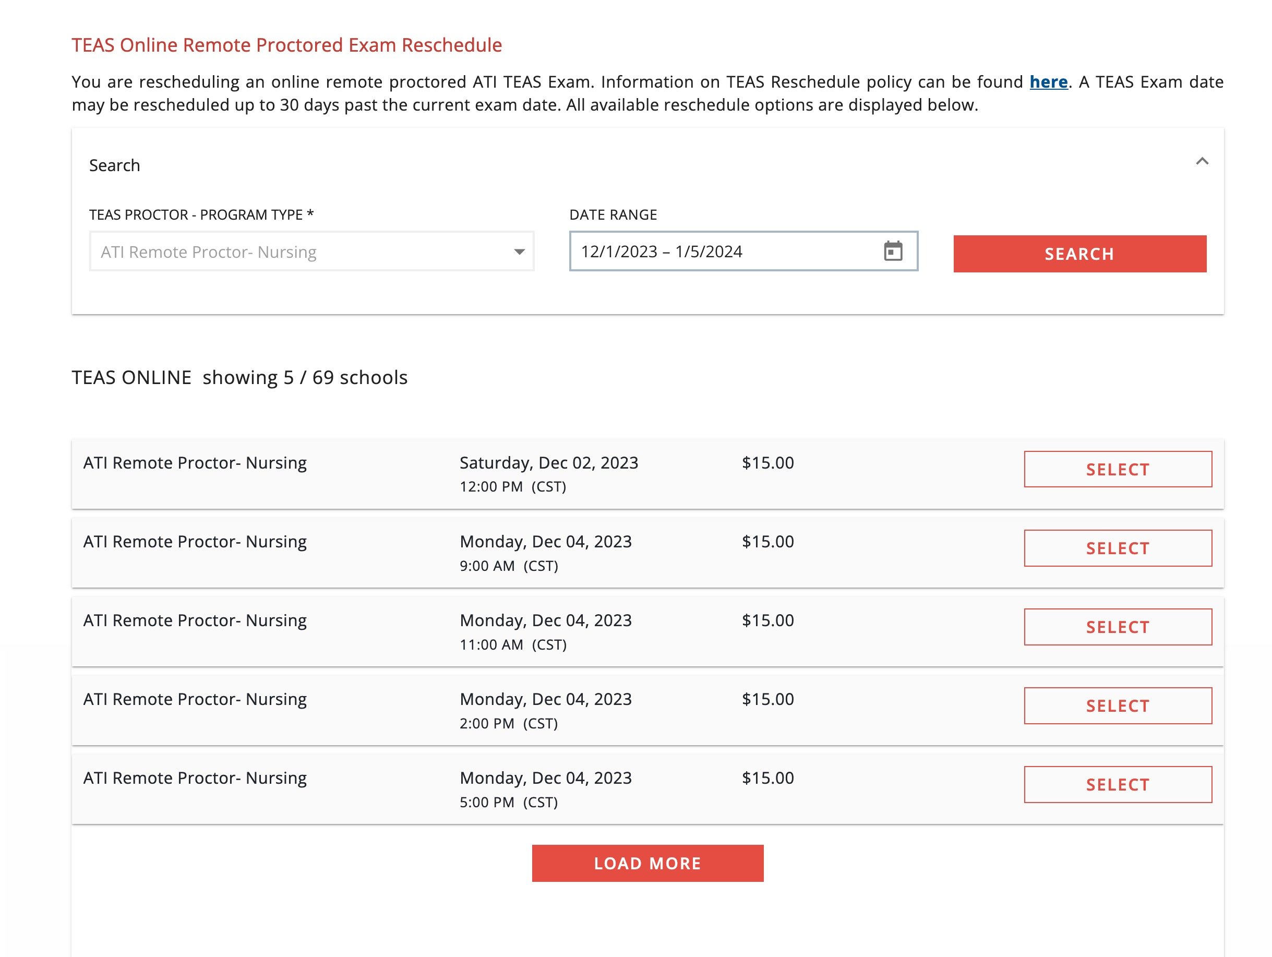Screen dimensions: 1272x957
Task: Select the Monday Dec 04 11:00 AM exam
Action: [x=1118, y=627]
